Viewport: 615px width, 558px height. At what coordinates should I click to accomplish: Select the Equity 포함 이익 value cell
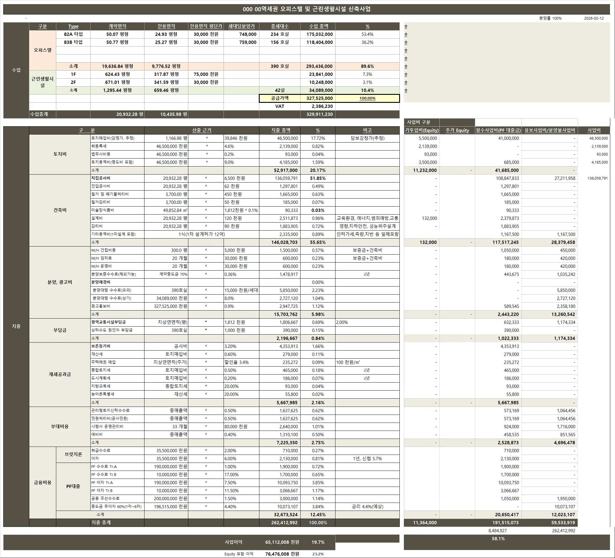pos(282,554)
